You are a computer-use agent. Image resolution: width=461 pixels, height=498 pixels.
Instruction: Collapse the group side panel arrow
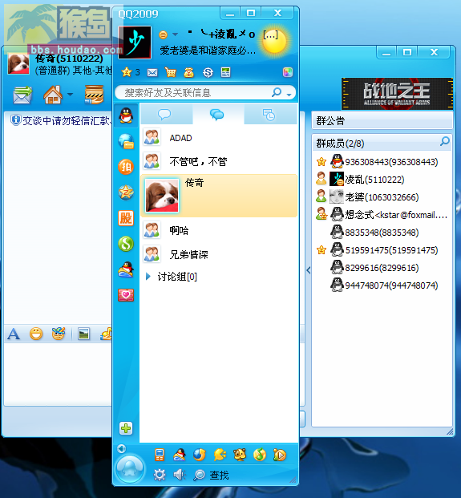pos(309,270)
